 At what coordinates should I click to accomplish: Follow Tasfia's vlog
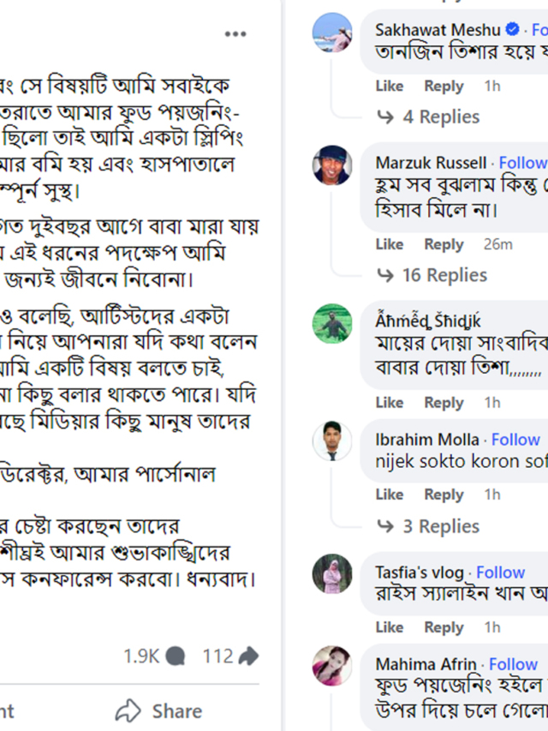500,572
